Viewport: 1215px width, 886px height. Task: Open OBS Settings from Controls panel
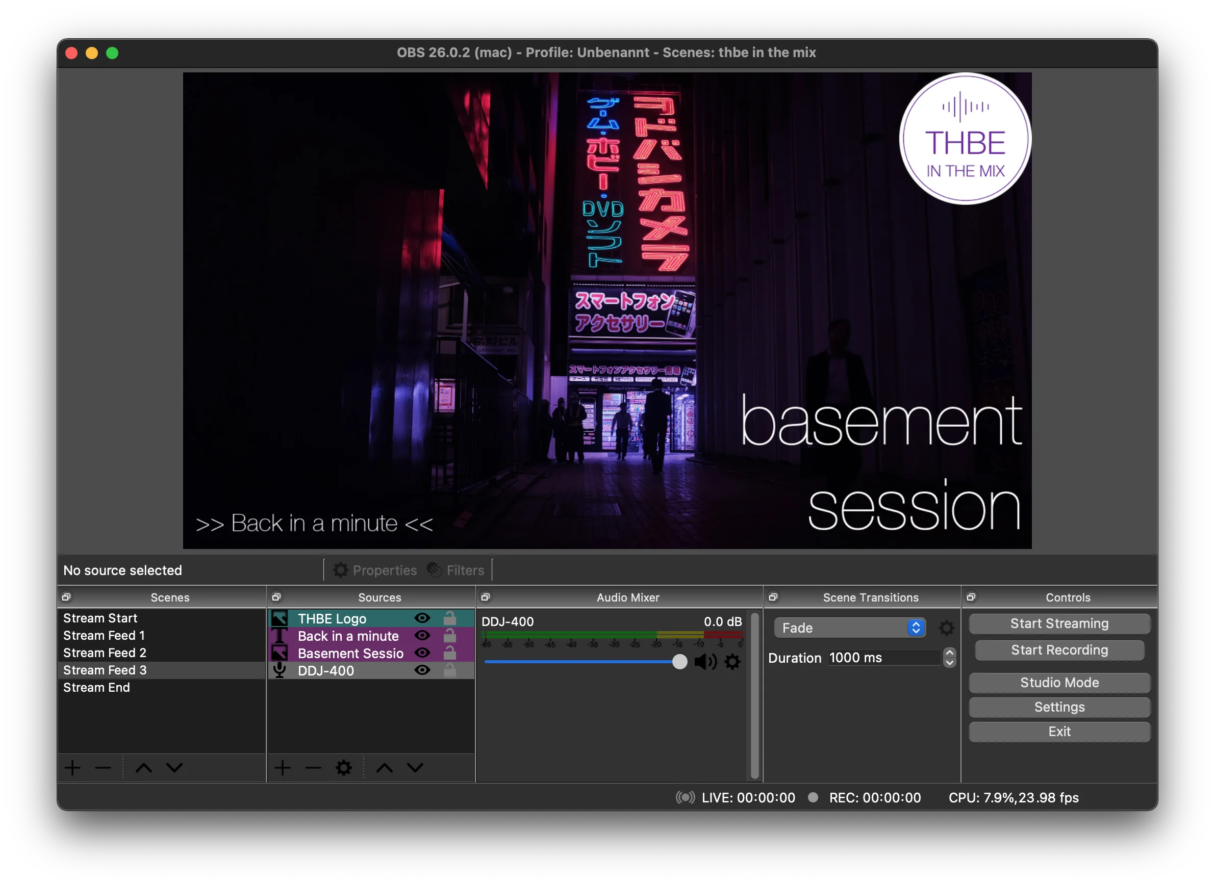(1058, 707)
